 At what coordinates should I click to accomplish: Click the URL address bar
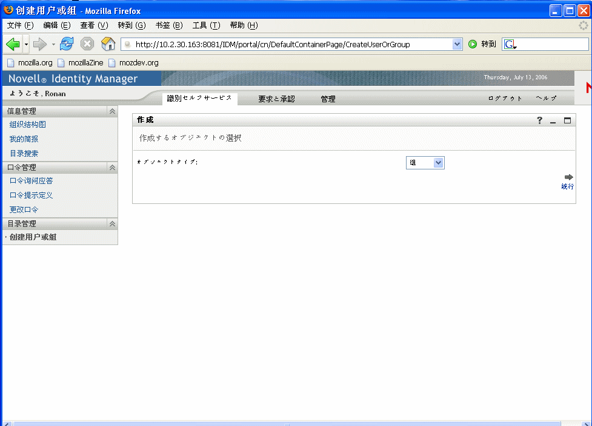[x=287, y=45]
